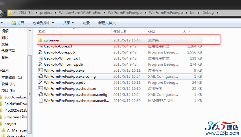The image size is (241, 137).
Task: Select the Geckofx-Core.pdb file icon
Action: pos(41,52)
